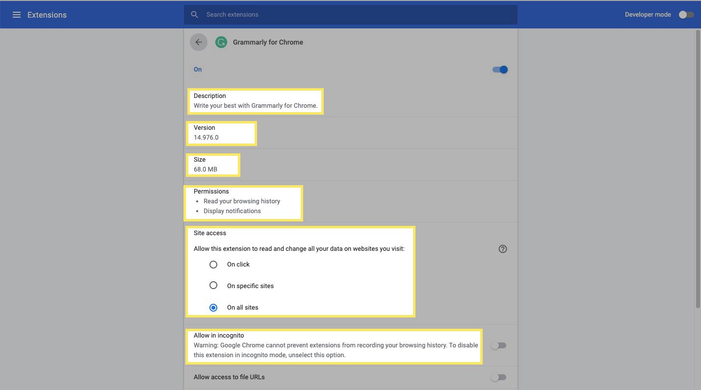Turn off the Grammarly extension switch
Image resolution: width=701 pixels, height=390 pixels.
tap(500, 70)
